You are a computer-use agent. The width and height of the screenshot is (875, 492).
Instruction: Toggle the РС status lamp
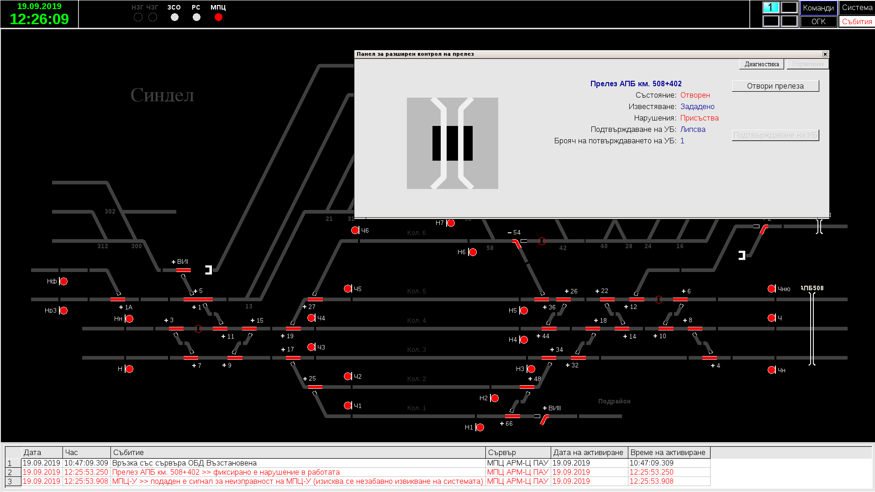[196, 17]
